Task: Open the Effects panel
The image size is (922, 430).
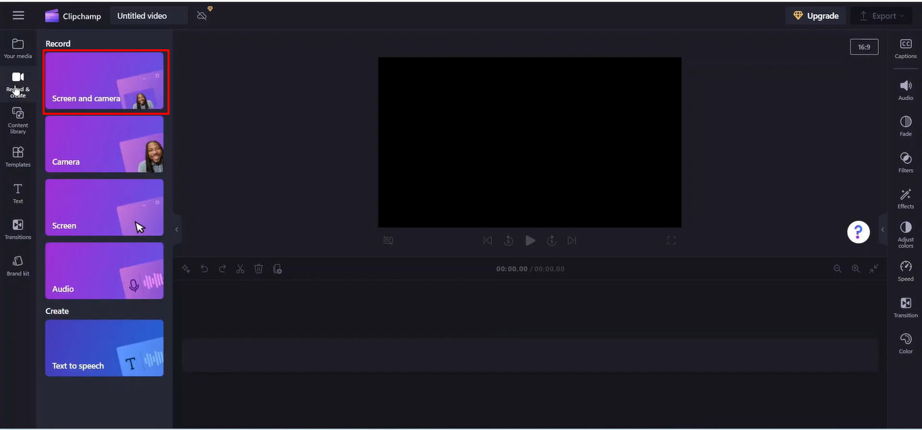Action: click(905, 198)
